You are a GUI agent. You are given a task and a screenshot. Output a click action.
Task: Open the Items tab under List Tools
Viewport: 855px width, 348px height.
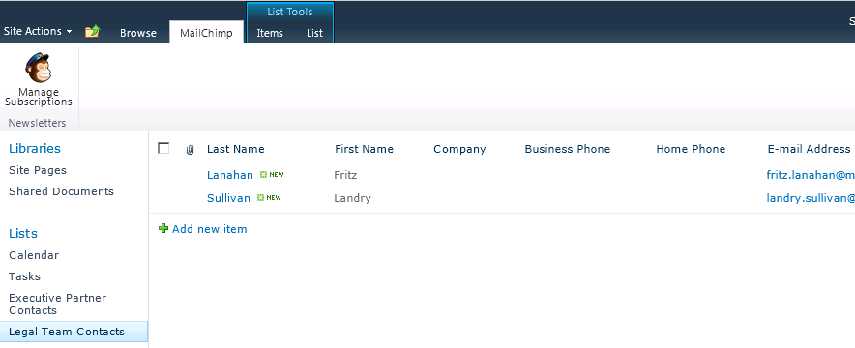[x=270, y=33]
